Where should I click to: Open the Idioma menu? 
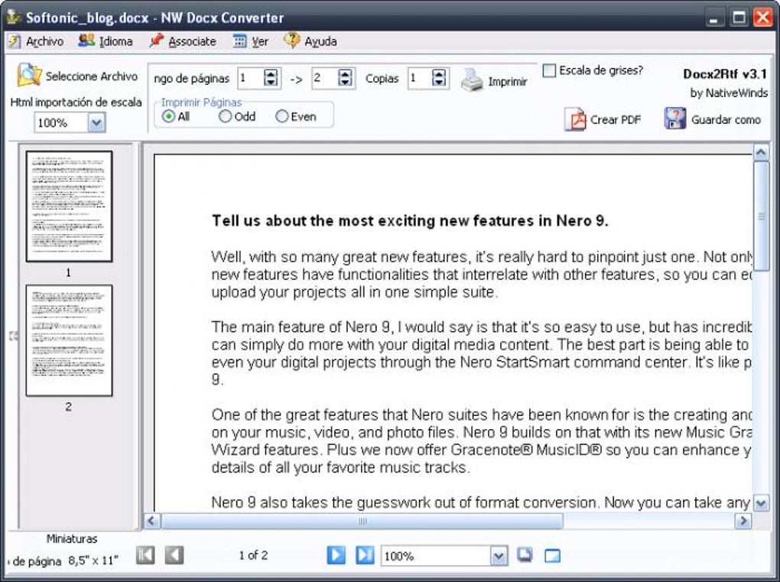pyautogui.click(x=106, y=41)
